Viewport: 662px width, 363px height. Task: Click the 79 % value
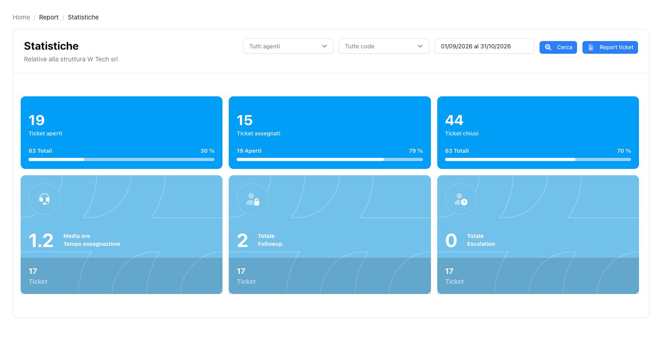[x=416, y=151]
